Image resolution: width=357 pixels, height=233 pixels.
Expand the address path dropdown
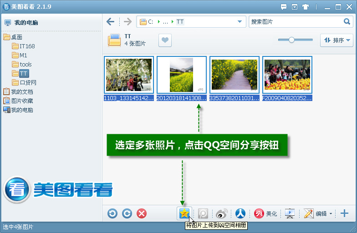(x=240, y=22)
